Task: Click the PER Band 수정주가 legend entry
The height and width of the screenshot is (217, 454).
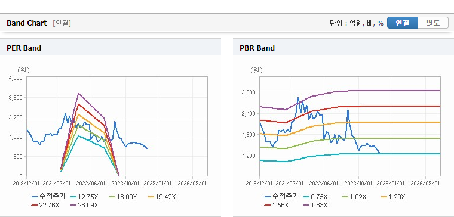Action: pyautogui.click(x=48, y=197)
